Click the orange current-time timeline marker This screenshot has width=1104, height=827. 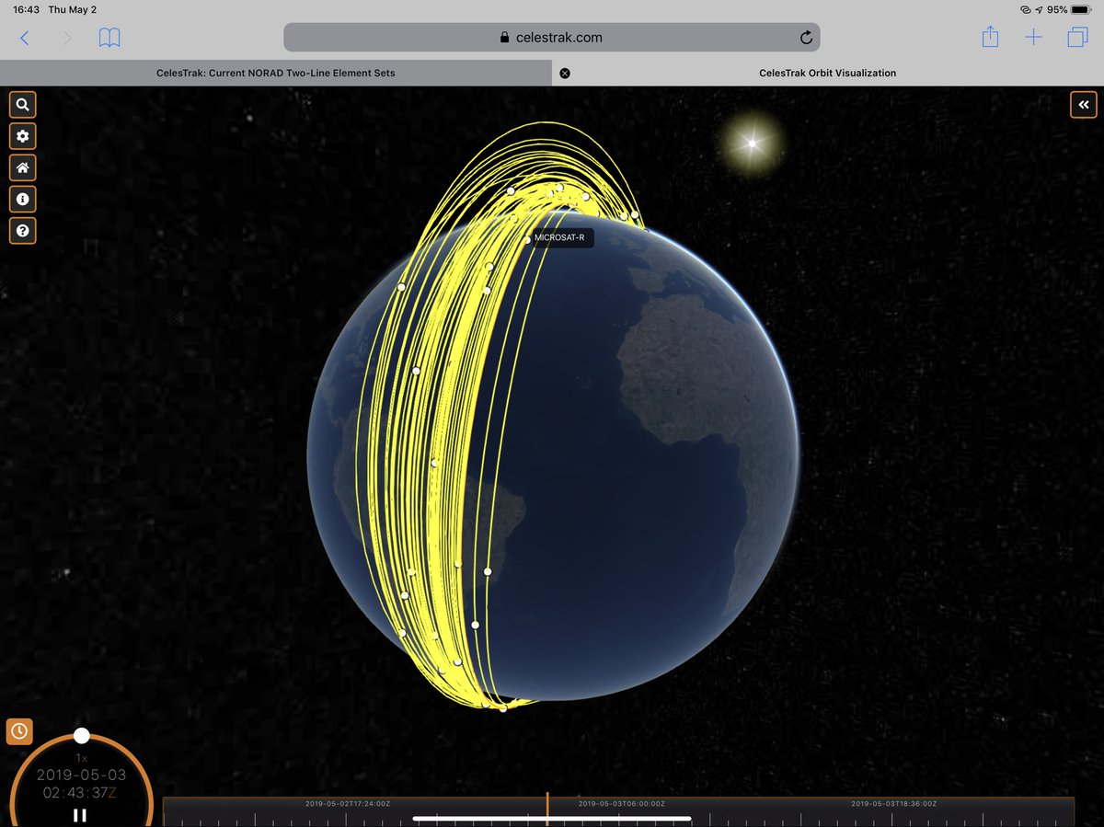(546, 810)
